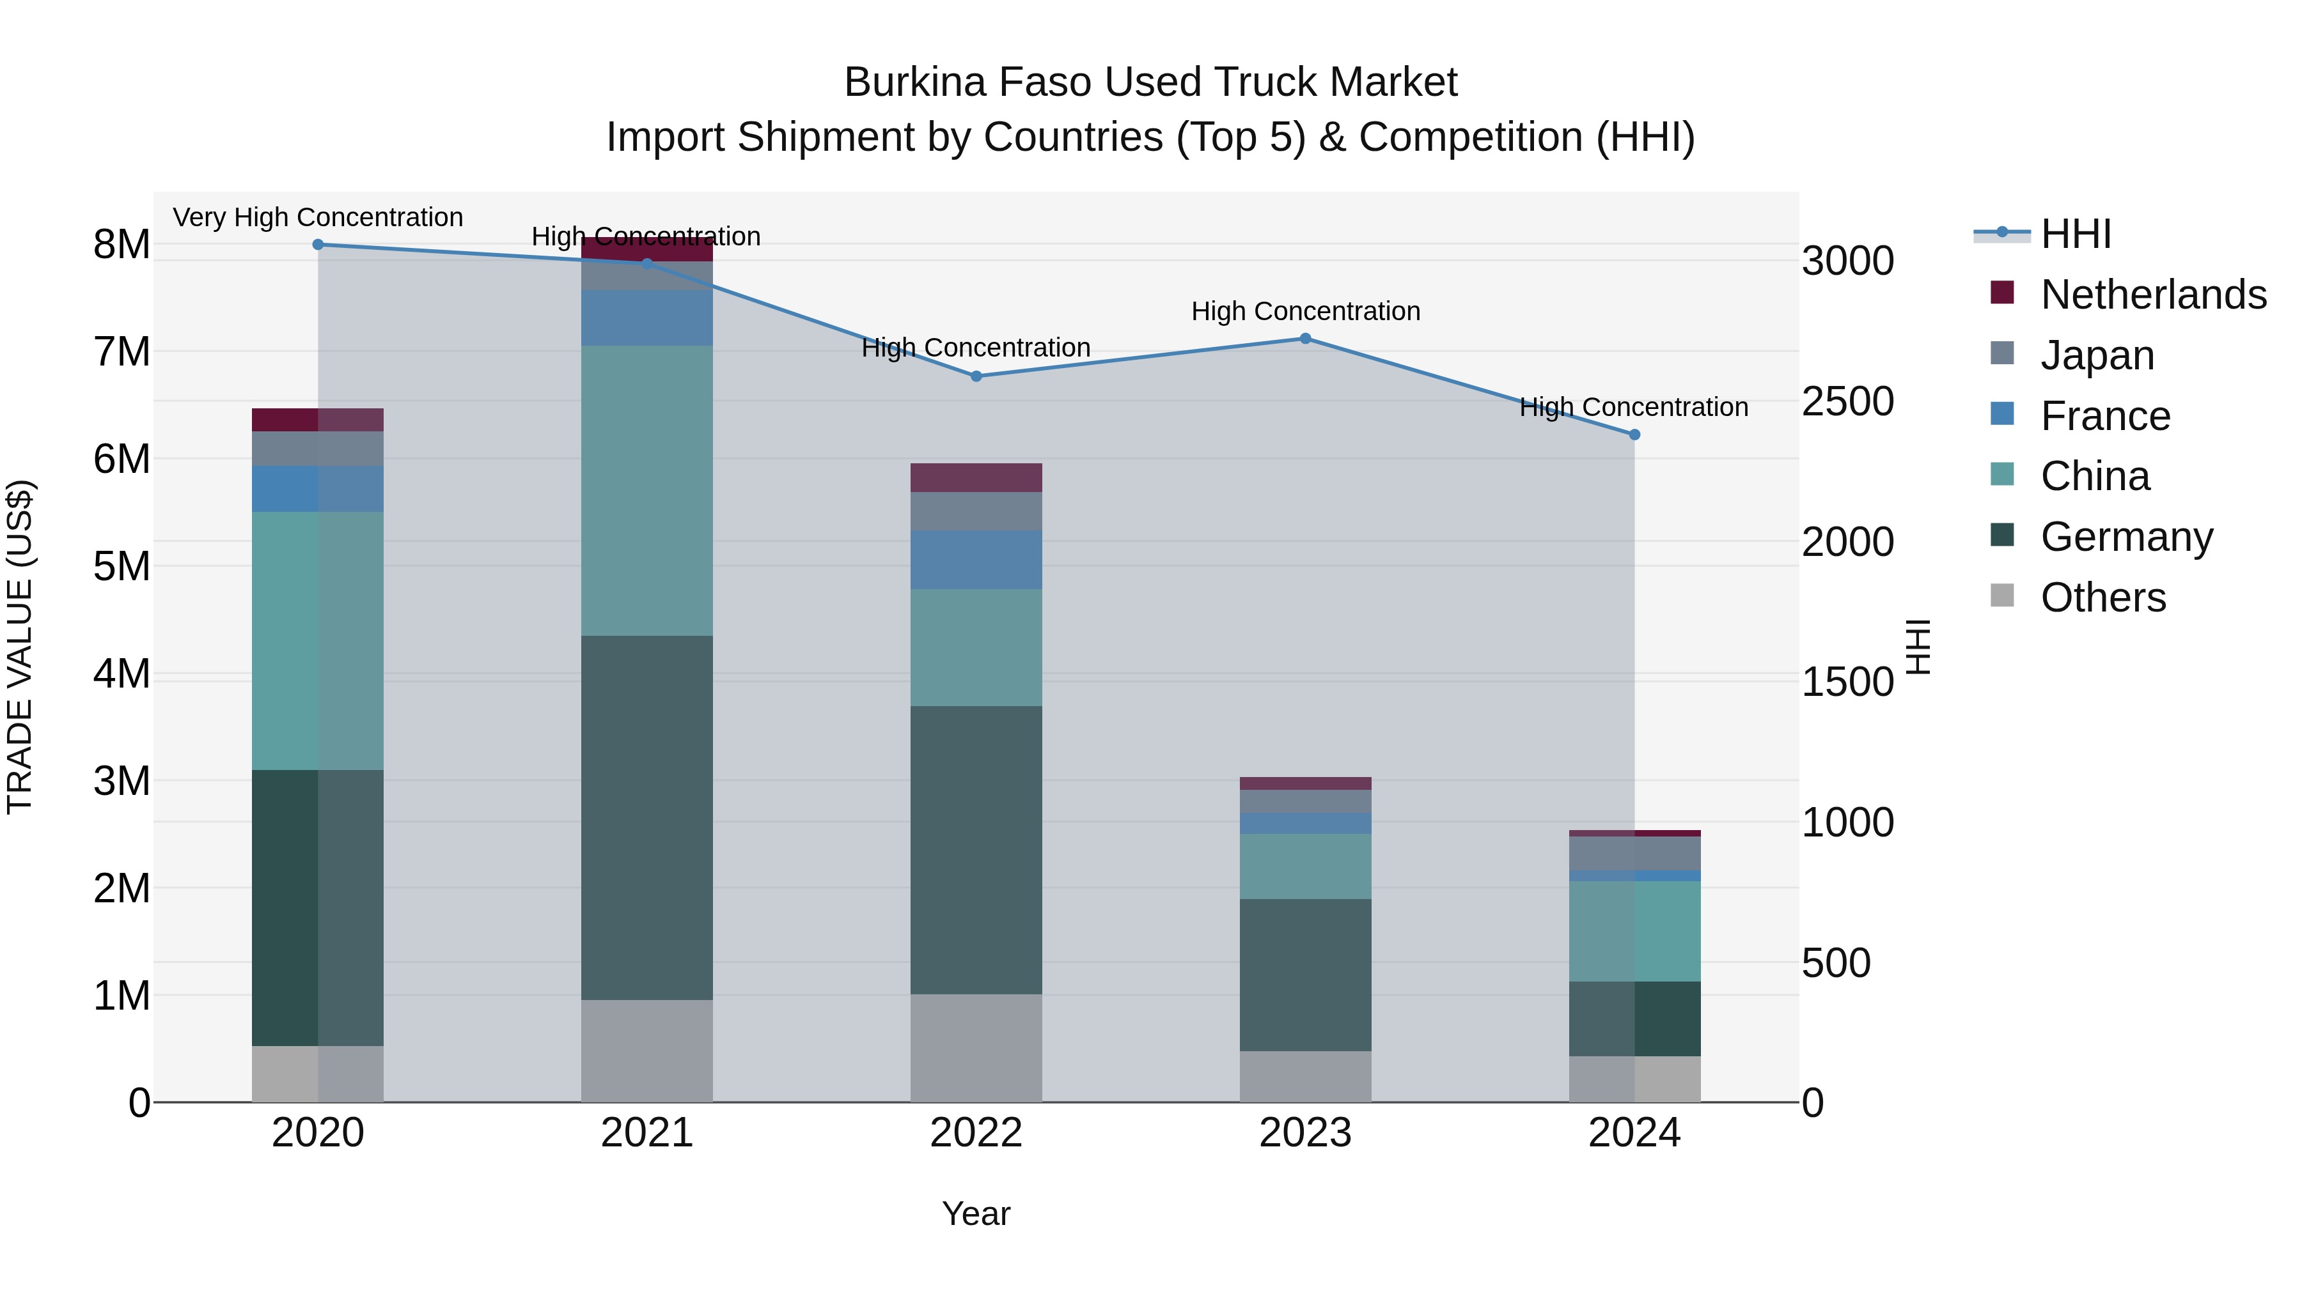Select China bar segment for 2024
This screenshot has width=2302, height=1294.
pyautogui.click(x=1634, y=932)
